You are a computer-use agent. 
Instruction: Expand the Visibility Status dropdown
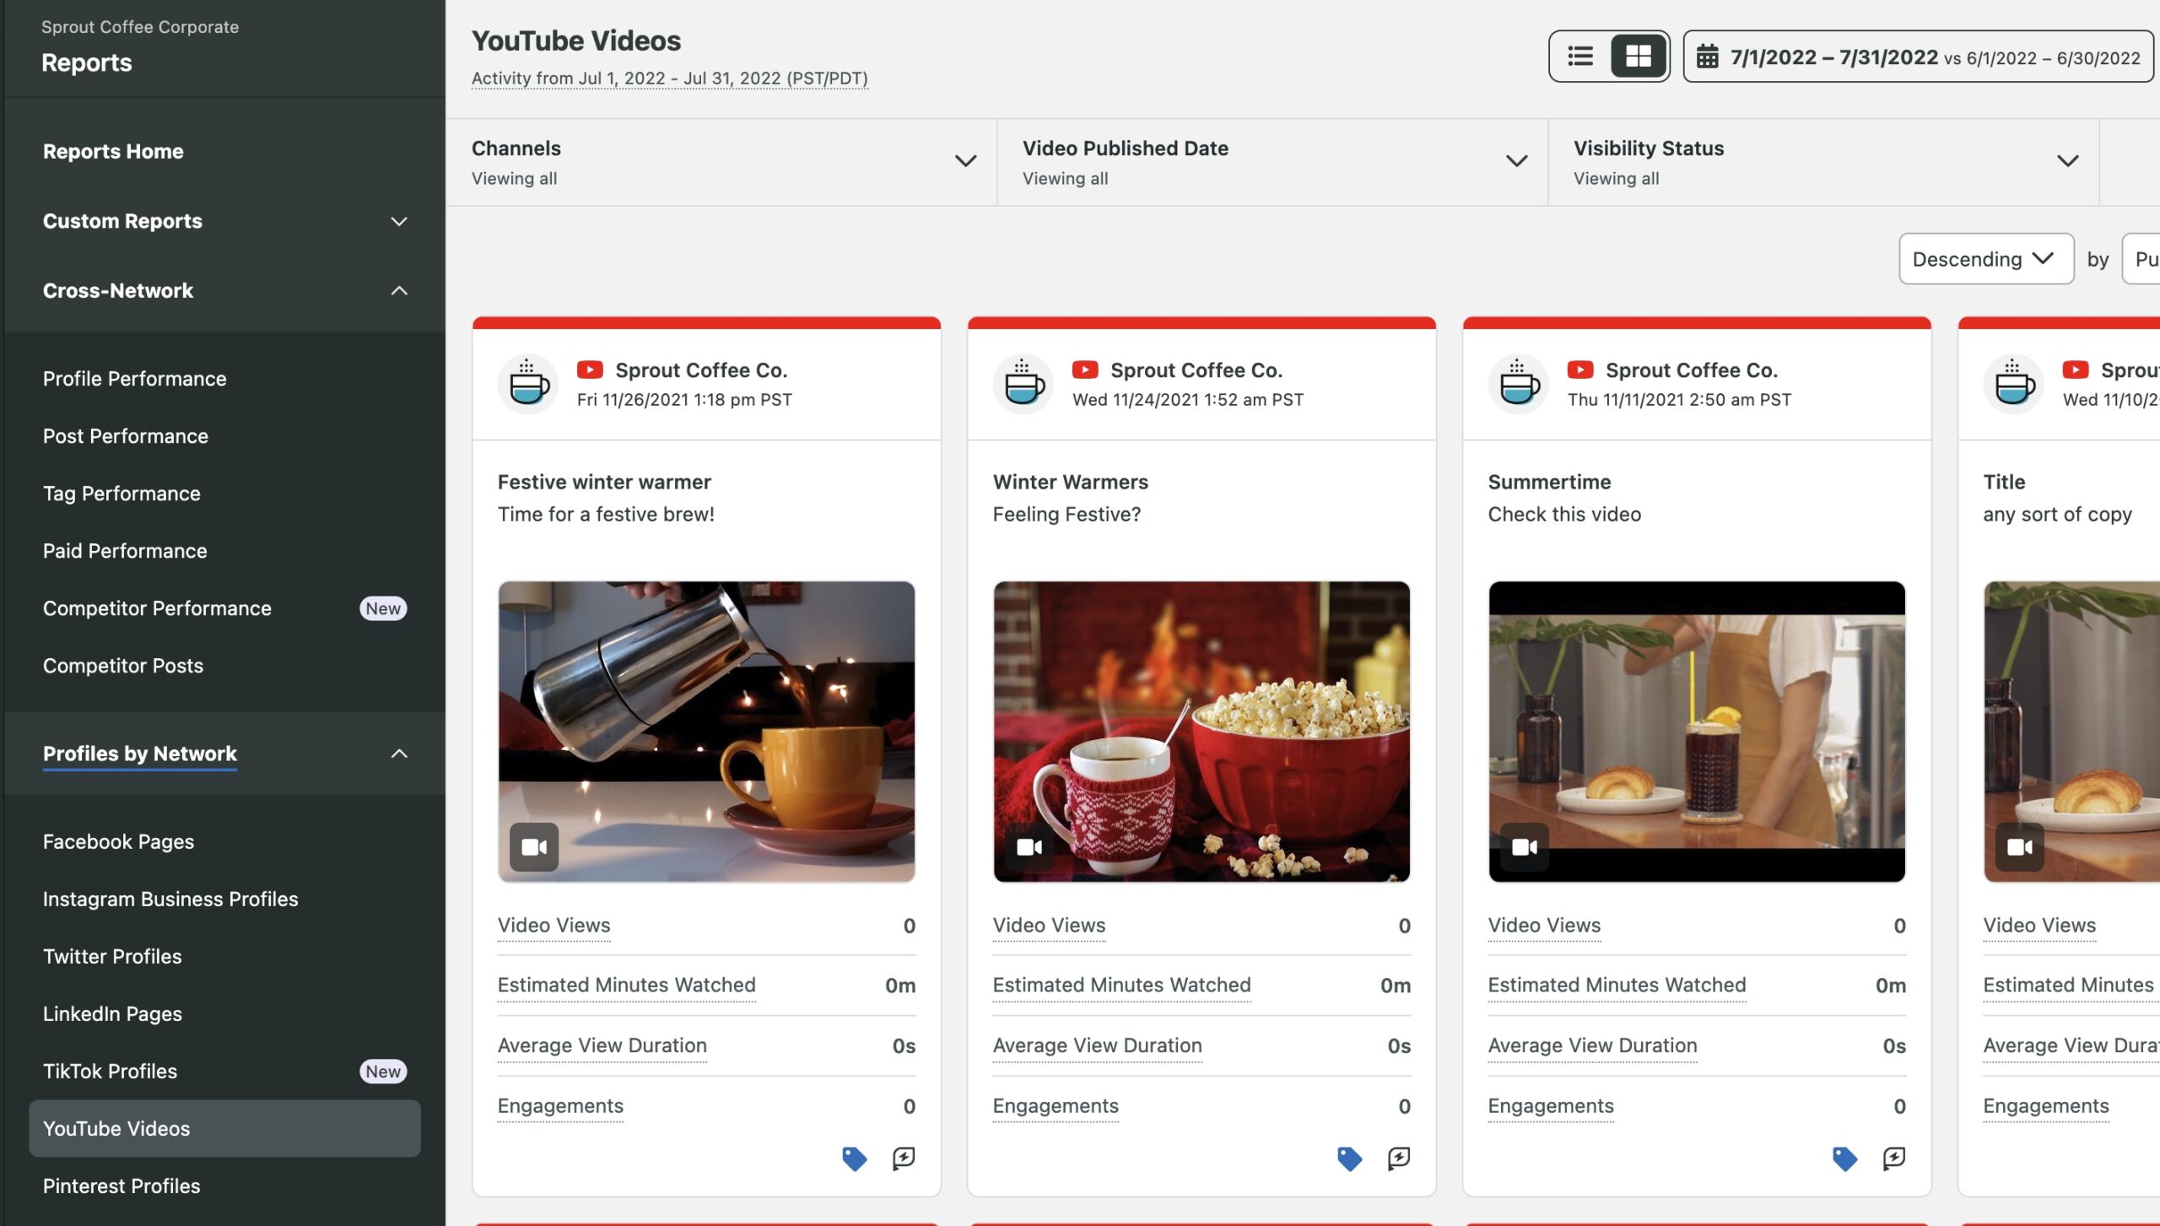point(2066,160)
